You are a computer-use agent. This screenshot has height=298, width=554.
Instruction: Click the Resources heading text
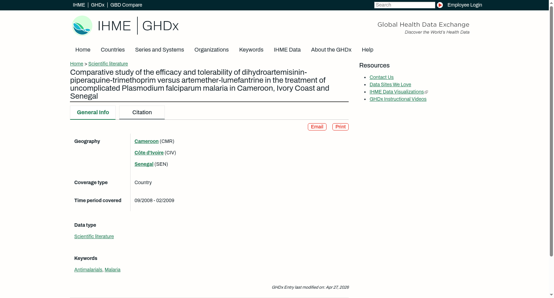[374, 65]
